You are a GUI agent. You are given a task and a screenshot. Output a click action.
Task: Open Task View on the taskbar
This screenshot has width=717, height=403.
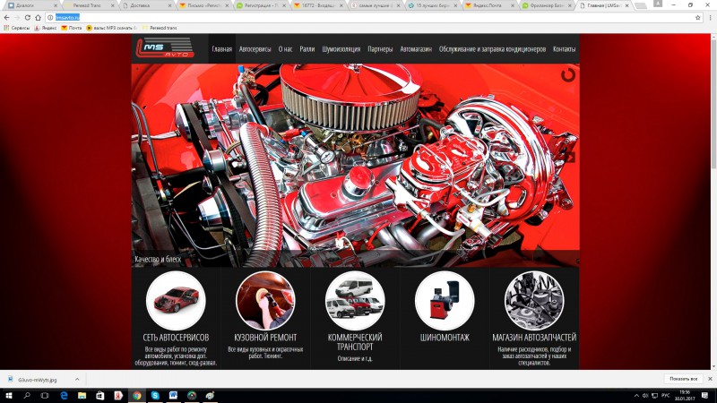click(x=45, y=396)
